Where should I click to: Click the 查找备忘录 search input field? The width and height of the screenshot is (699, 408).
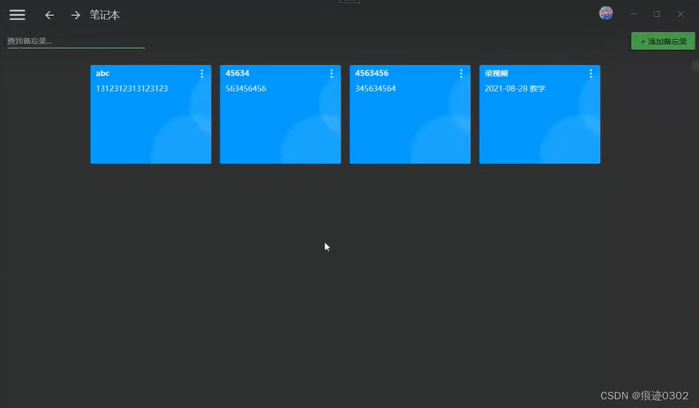[67, 40]
